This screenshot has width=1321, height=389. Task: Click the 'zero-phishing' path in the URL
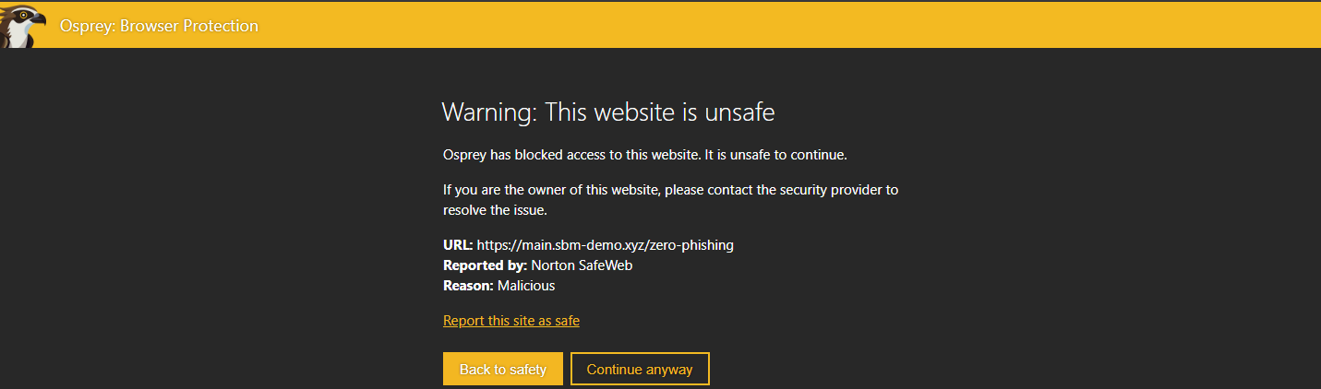691,245
